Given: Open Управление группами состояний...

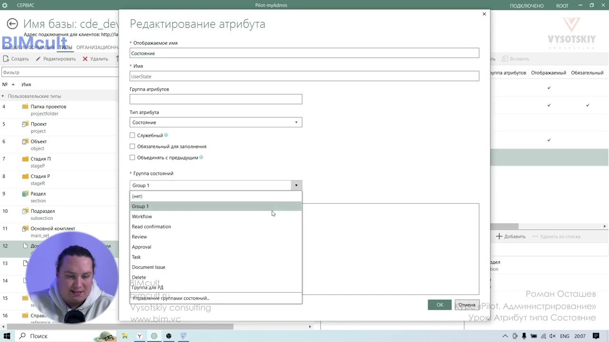Looking at the screenshot, I should tap(216, 298).
